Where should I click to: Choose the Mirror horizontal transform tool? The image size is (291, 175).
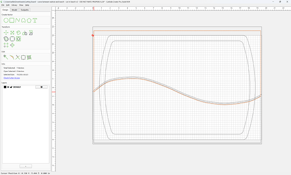point(24,33)
